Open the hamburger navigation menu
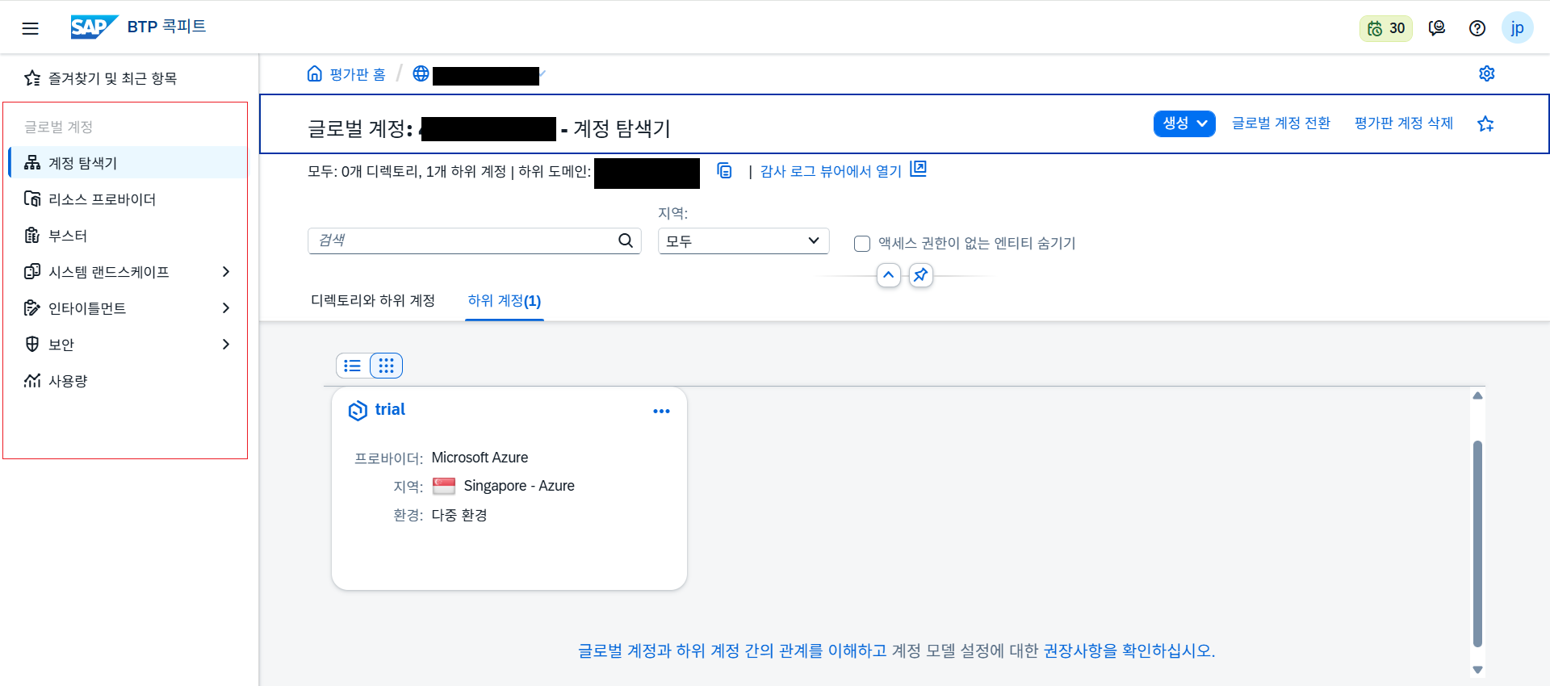1550x686 pixels. point(30,28)
